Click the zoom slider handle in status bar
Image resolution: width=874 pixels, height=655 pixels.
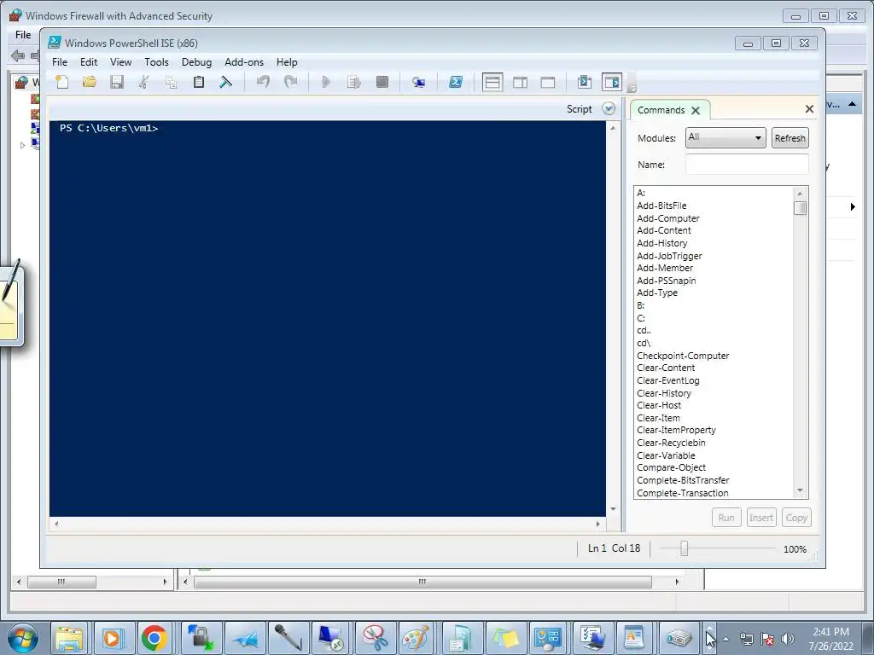[684, 548]
